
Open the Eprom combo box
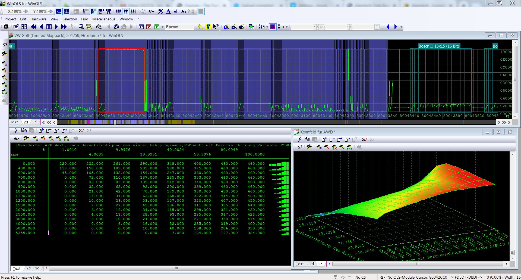179,27
